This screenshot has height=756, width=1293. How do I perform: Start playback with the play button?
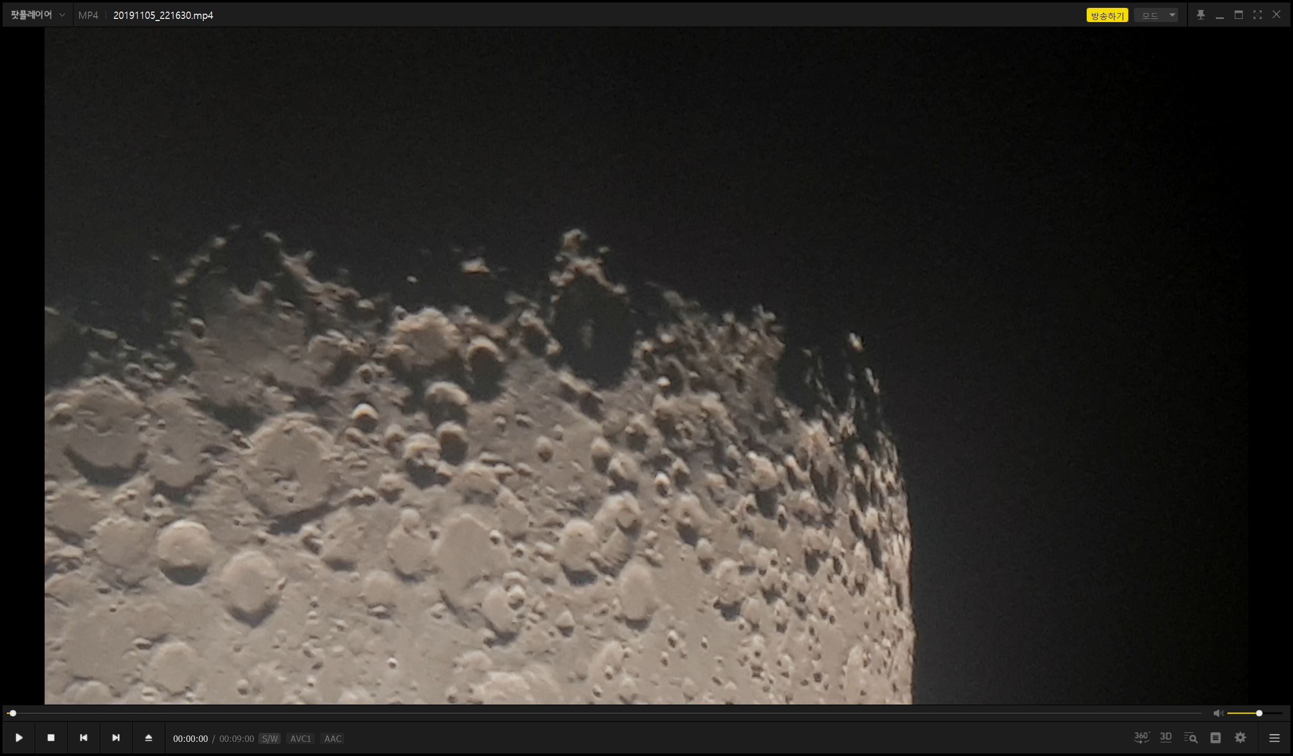19,738
